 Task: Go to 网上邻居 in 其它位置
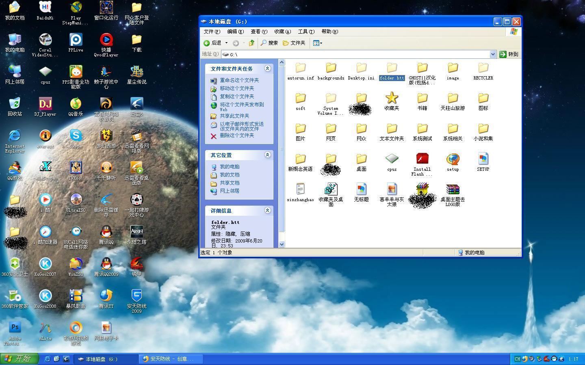click(230, 191)
